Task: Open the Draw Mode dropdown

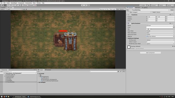Action: pos(160,31)
